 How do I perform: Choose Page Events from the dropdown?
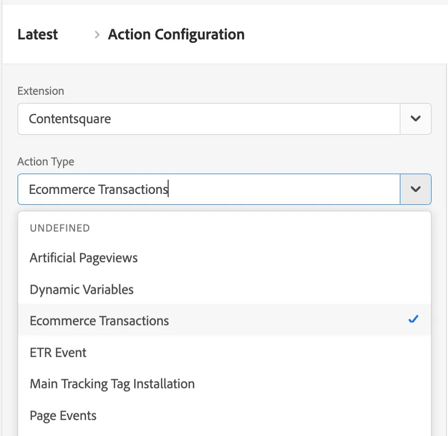[x=63, y=416]
